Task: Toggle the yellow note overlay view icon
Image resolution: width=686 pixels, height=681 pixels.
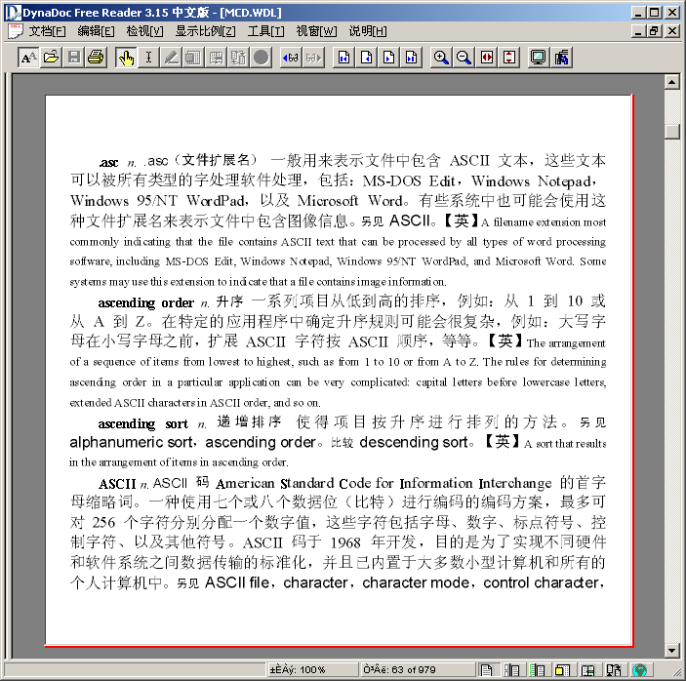Action: [562, 669]
